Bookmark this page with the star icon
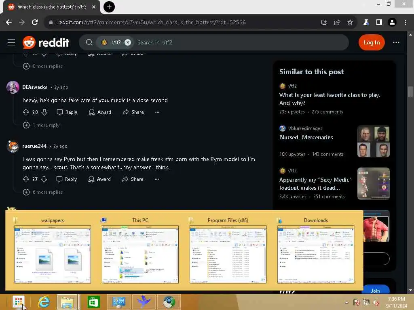414x310 pixels. click(x=350, y=23)
